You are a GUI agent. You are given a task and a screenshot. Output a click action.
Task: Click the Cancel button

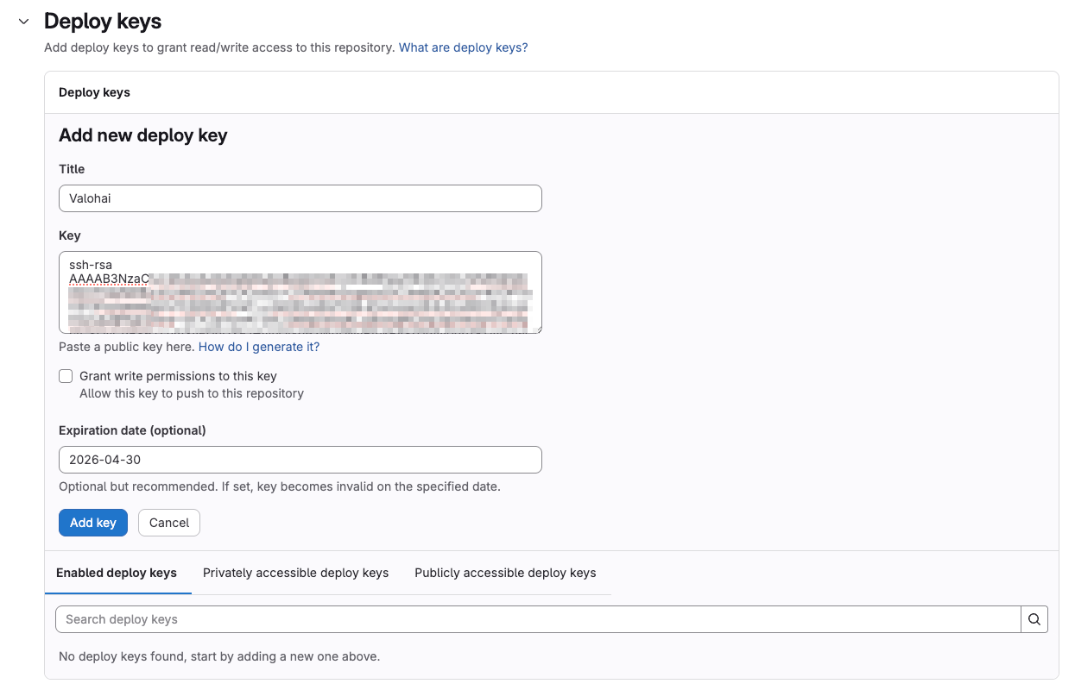pos(169,523)
